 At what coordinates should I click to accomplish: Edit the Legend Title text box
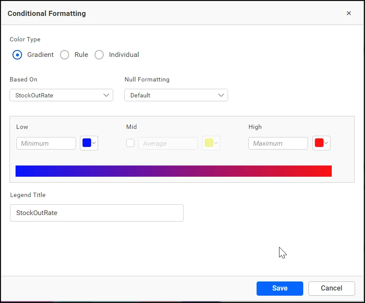pos(96,213)
